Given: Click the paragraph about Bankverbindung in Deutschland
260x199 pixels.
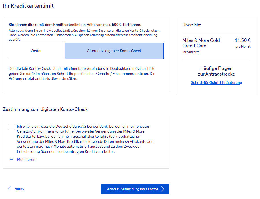Looking at the screenshot, I should pyautogui.click(x=82, y=74).
